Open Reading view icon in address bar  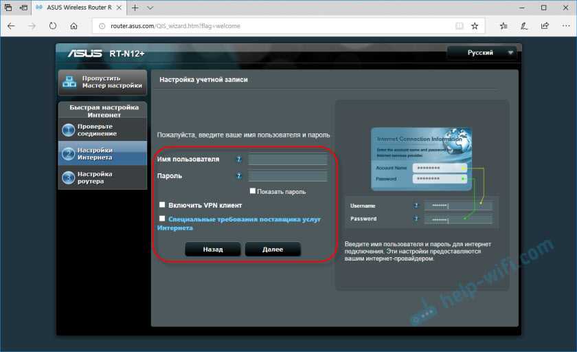[x=460, y=26]
